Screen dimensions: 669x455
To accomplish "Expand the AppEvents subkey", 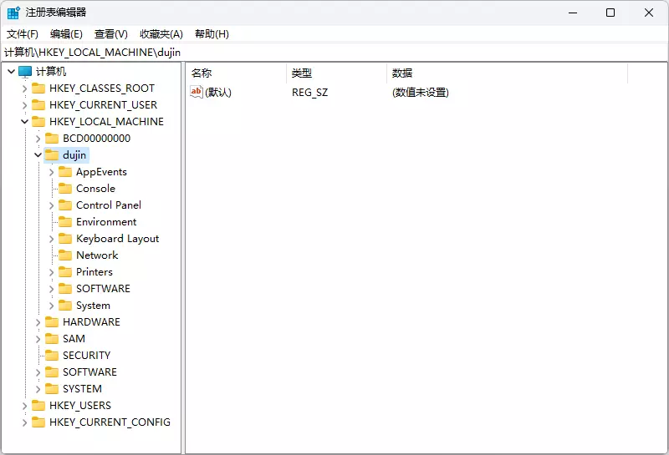I will 51,172.
